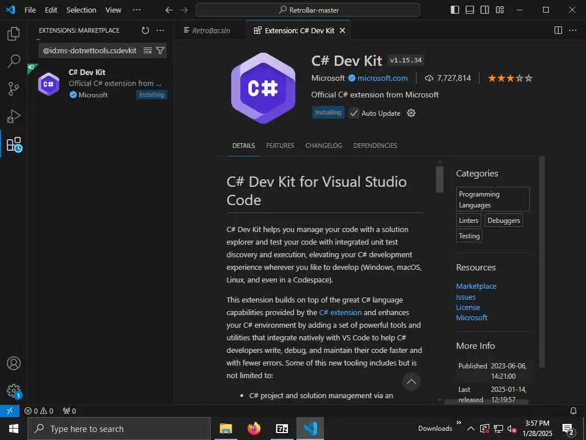Image resolution: width=586 pixels, height=440 pixels.
Task: Click the scroll-to-top arrow button
Action: point(411,382)
